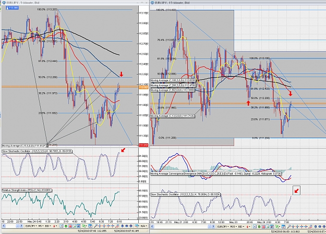Click the scroll-left arrow under 15-minute chart
326x234 pixels.
pos(152,227)
